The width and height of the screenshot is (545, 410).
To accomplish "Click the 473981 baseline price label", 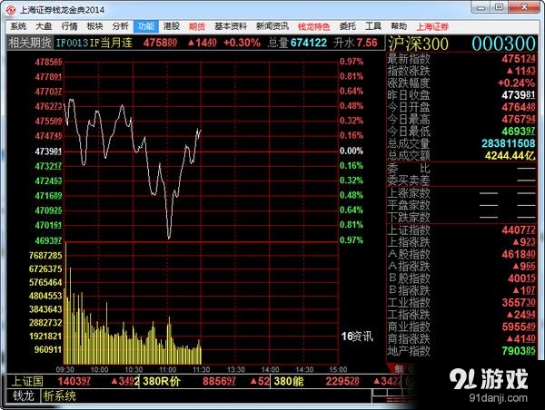I will click(48, 151).
